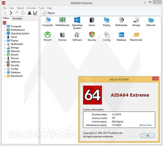The width and height of the screenshot is (163, 146).
Task: Select Devices in the tree
Action: tap(15, 58)
